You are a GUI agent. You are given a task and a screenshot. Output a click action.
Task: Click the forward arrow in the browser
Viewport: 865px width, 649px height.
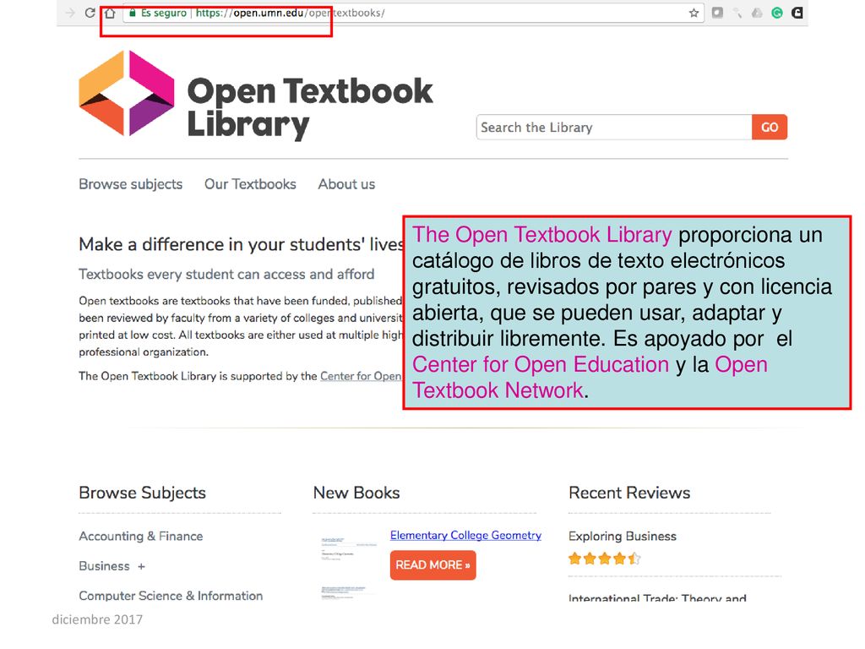point(69,13)
